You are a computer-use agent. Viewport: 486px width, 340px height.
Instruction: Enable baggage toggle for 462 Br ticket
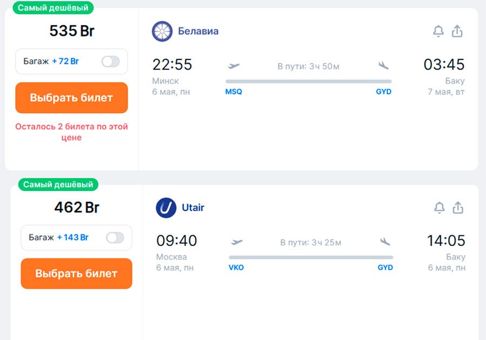tap(115, 237)
